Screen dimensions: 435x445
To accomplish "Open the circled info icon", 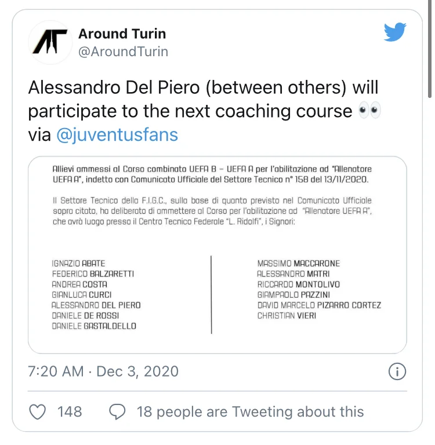I will tap(397, 371).
